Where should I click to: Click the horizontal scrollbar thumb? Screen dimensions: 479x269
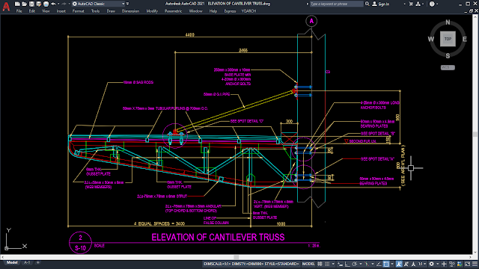237,257
